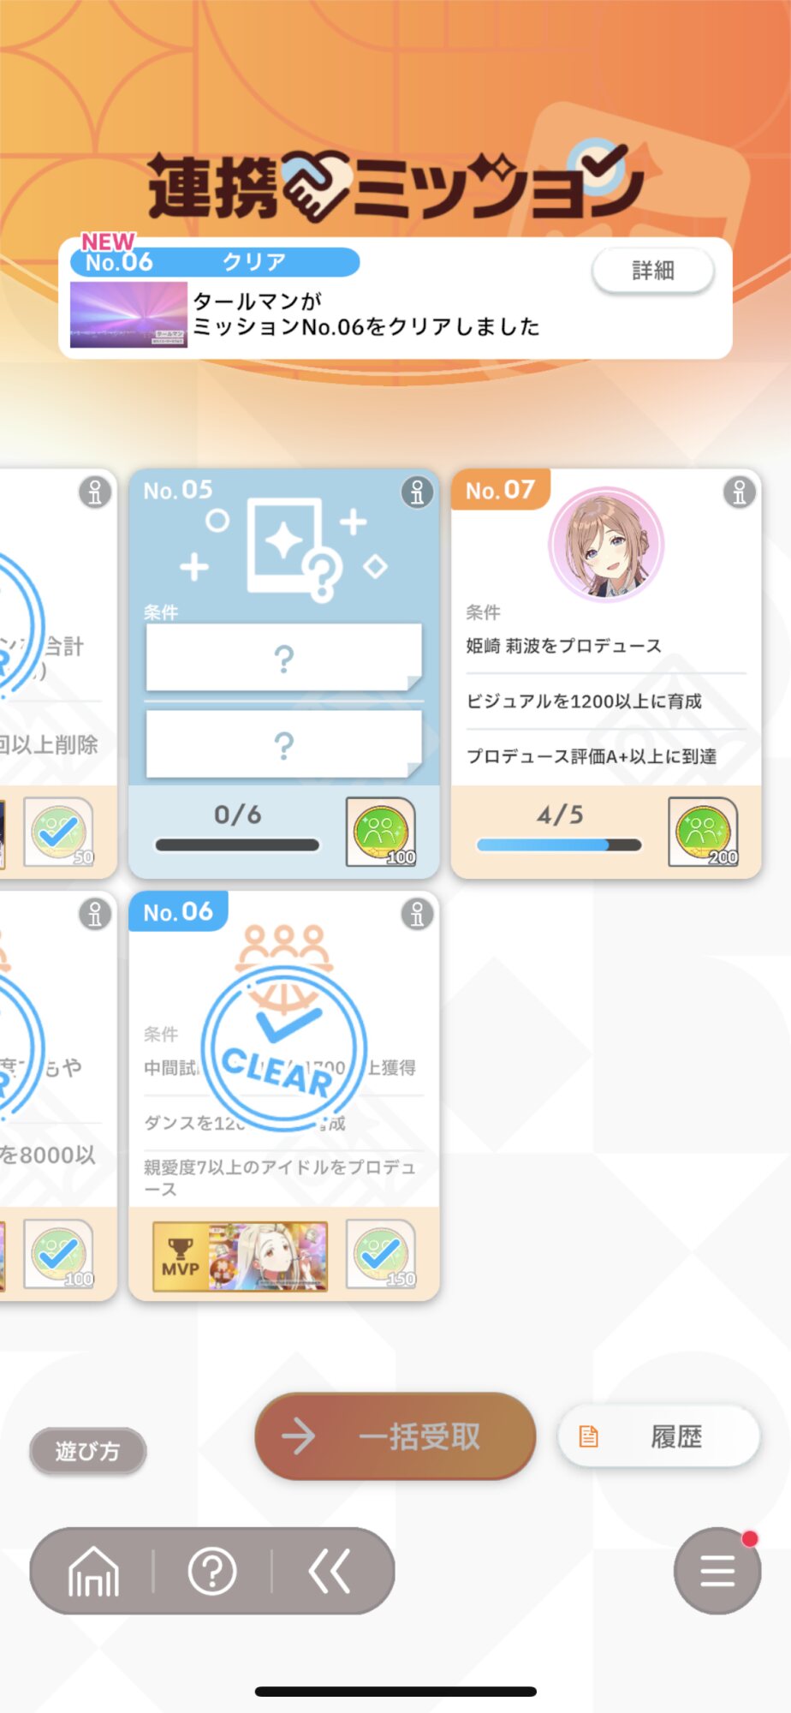This screenshot has height=1713, width=791.
Task: Open the hamburger menu button
Action: (717, 1572)
